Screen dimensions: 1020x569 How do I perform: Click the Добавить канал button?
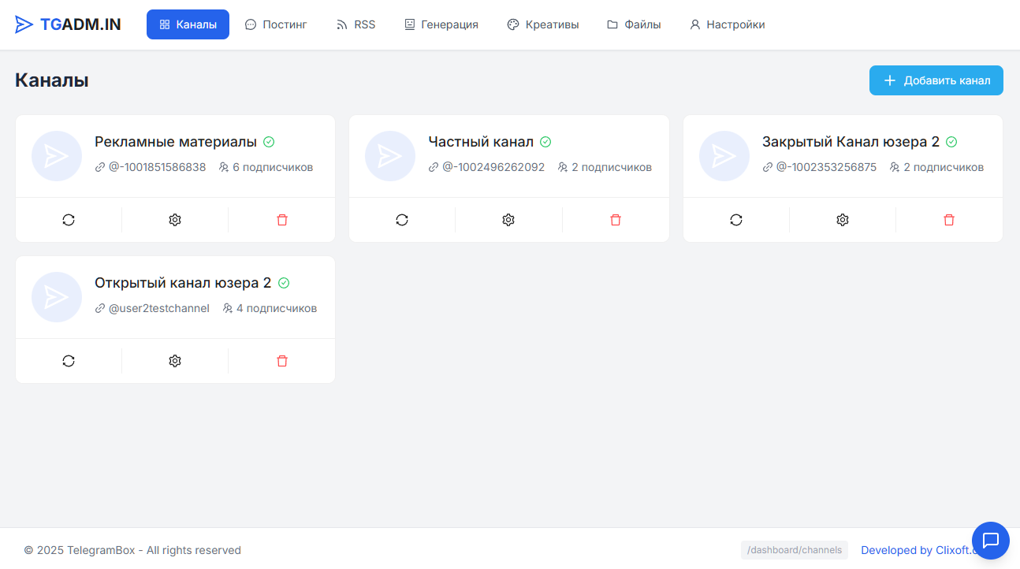[936, 80]
